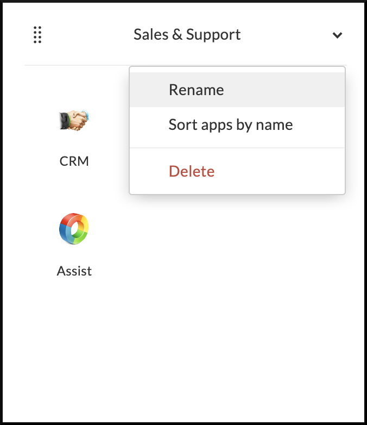Select Rename from the context menu

coord(196,90)
